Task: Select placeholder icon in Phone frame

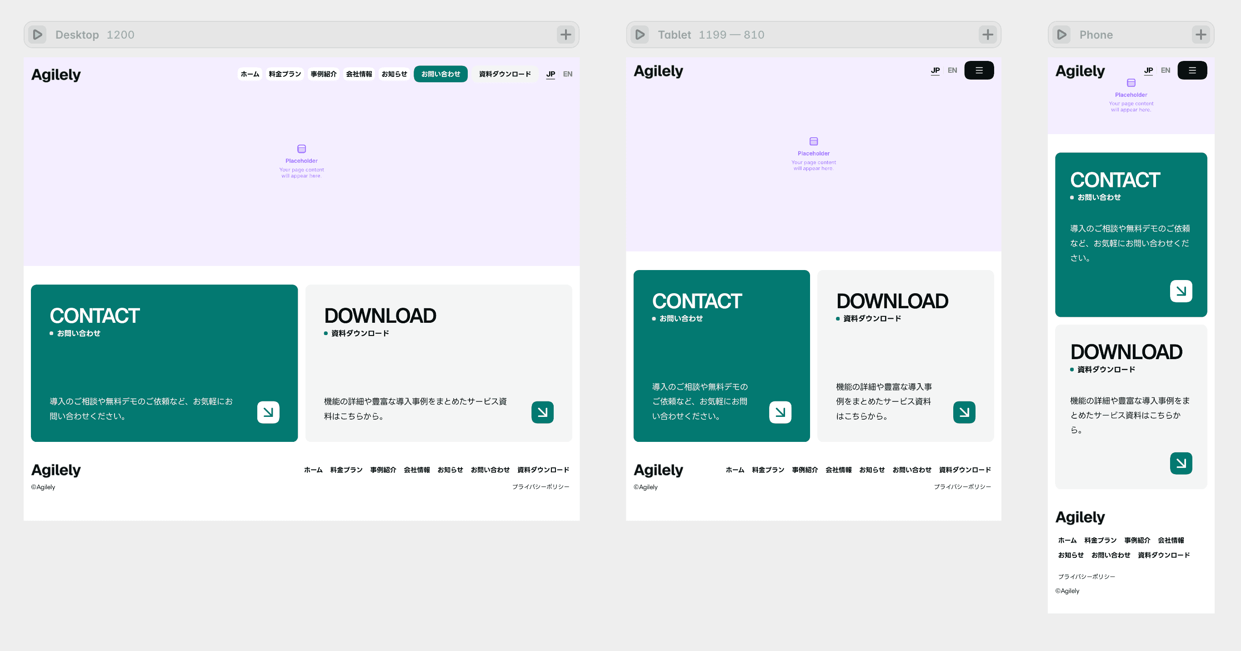Action: click(1131, 83)
